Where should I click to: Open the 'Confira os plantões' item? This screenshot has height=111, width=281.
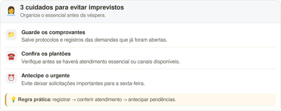pyautogui.click(x=140, y=58)
